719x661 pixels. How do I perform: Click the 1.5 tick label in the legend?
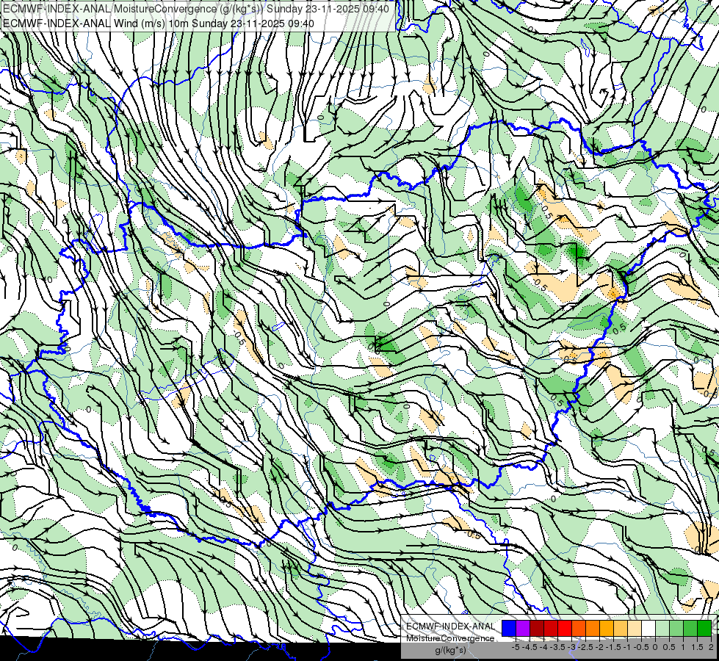tap(697, 647)
